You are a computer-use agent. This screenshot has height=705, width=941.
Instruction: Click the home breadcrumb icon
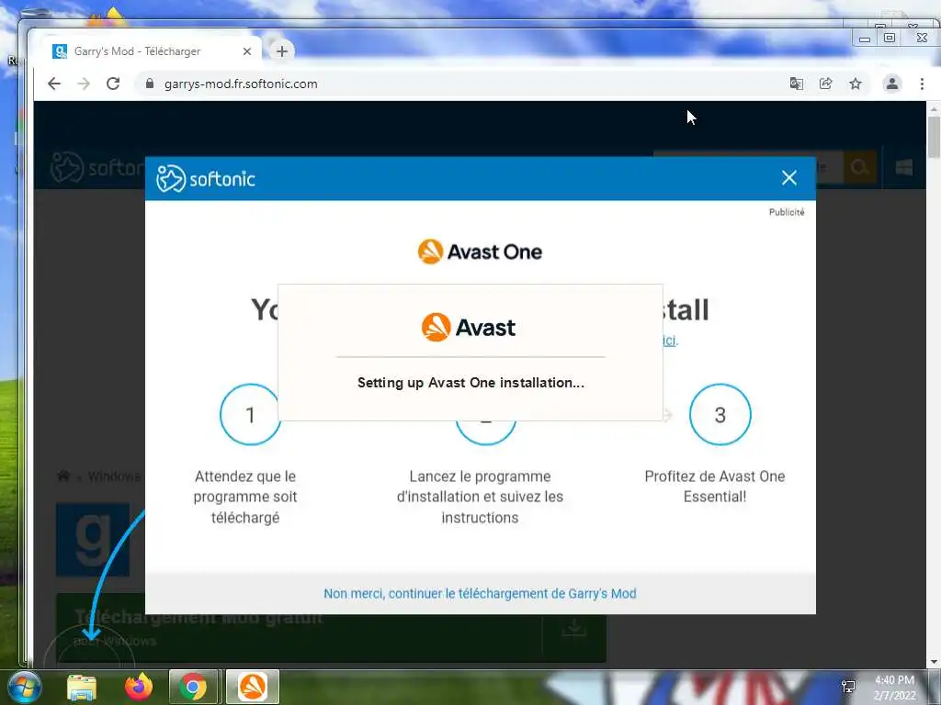(63, 476)
